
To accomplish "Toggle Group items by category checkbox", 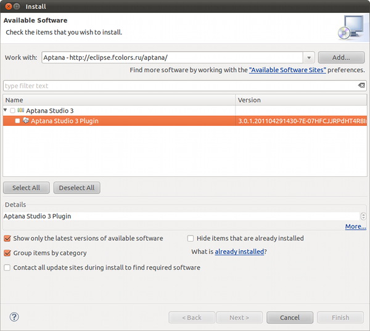I will (x=7, y=253).
